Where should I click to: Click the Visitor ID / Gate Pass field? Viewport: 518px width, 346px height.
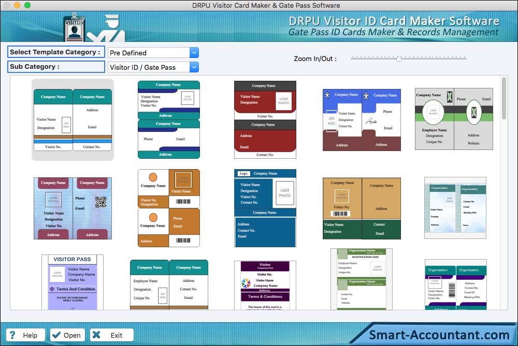[153, 67]
